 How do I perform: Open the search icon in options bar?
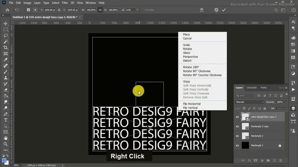click(276, 10)
